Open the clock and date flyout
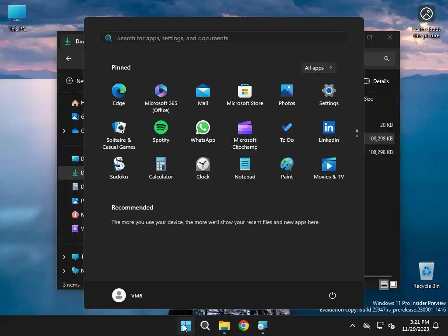 pos(416,325)
